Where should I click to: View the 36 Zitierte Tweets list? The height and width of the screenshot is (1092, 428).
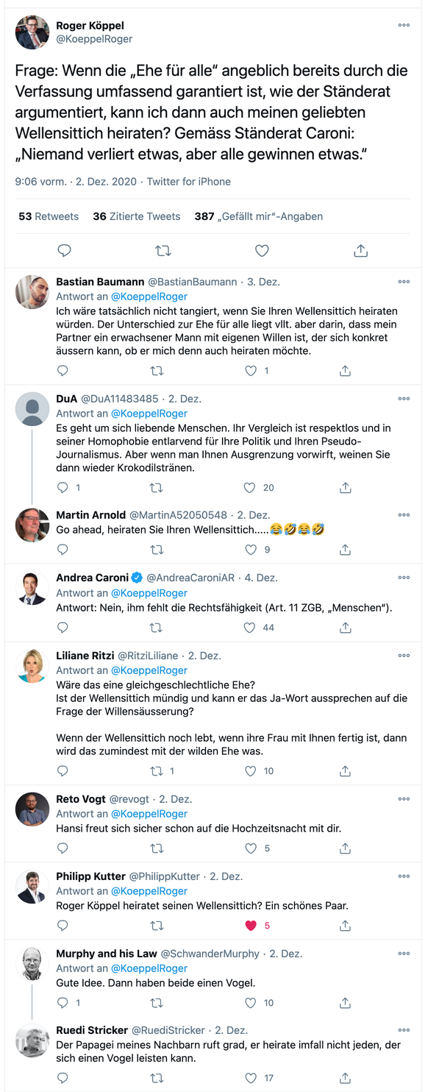pos(137,216)
